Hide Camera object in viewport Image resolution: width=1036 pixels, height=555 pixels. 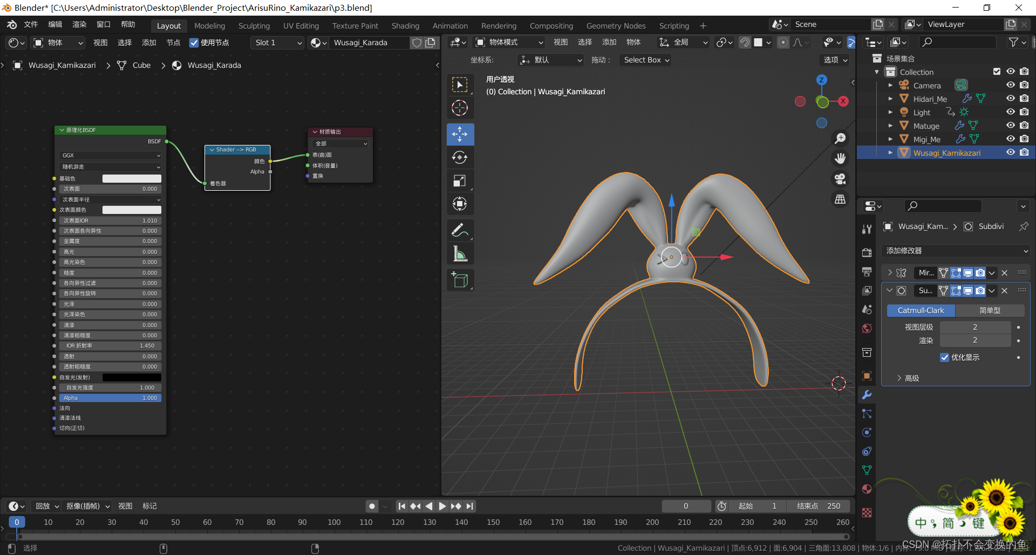(x=1011, y=85)
